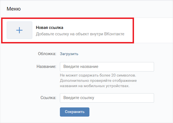This screenshot has width=173, height=123.
Task: Click the "Название:" label
Action: (x=46, y=67)
